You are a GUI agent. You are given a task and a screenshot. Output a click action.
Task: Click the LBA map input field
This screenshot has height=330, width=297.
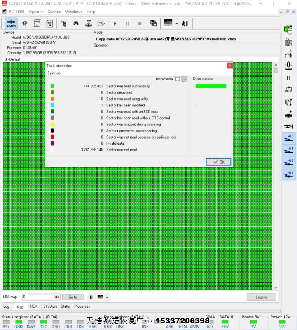click(x=38, y=297)
